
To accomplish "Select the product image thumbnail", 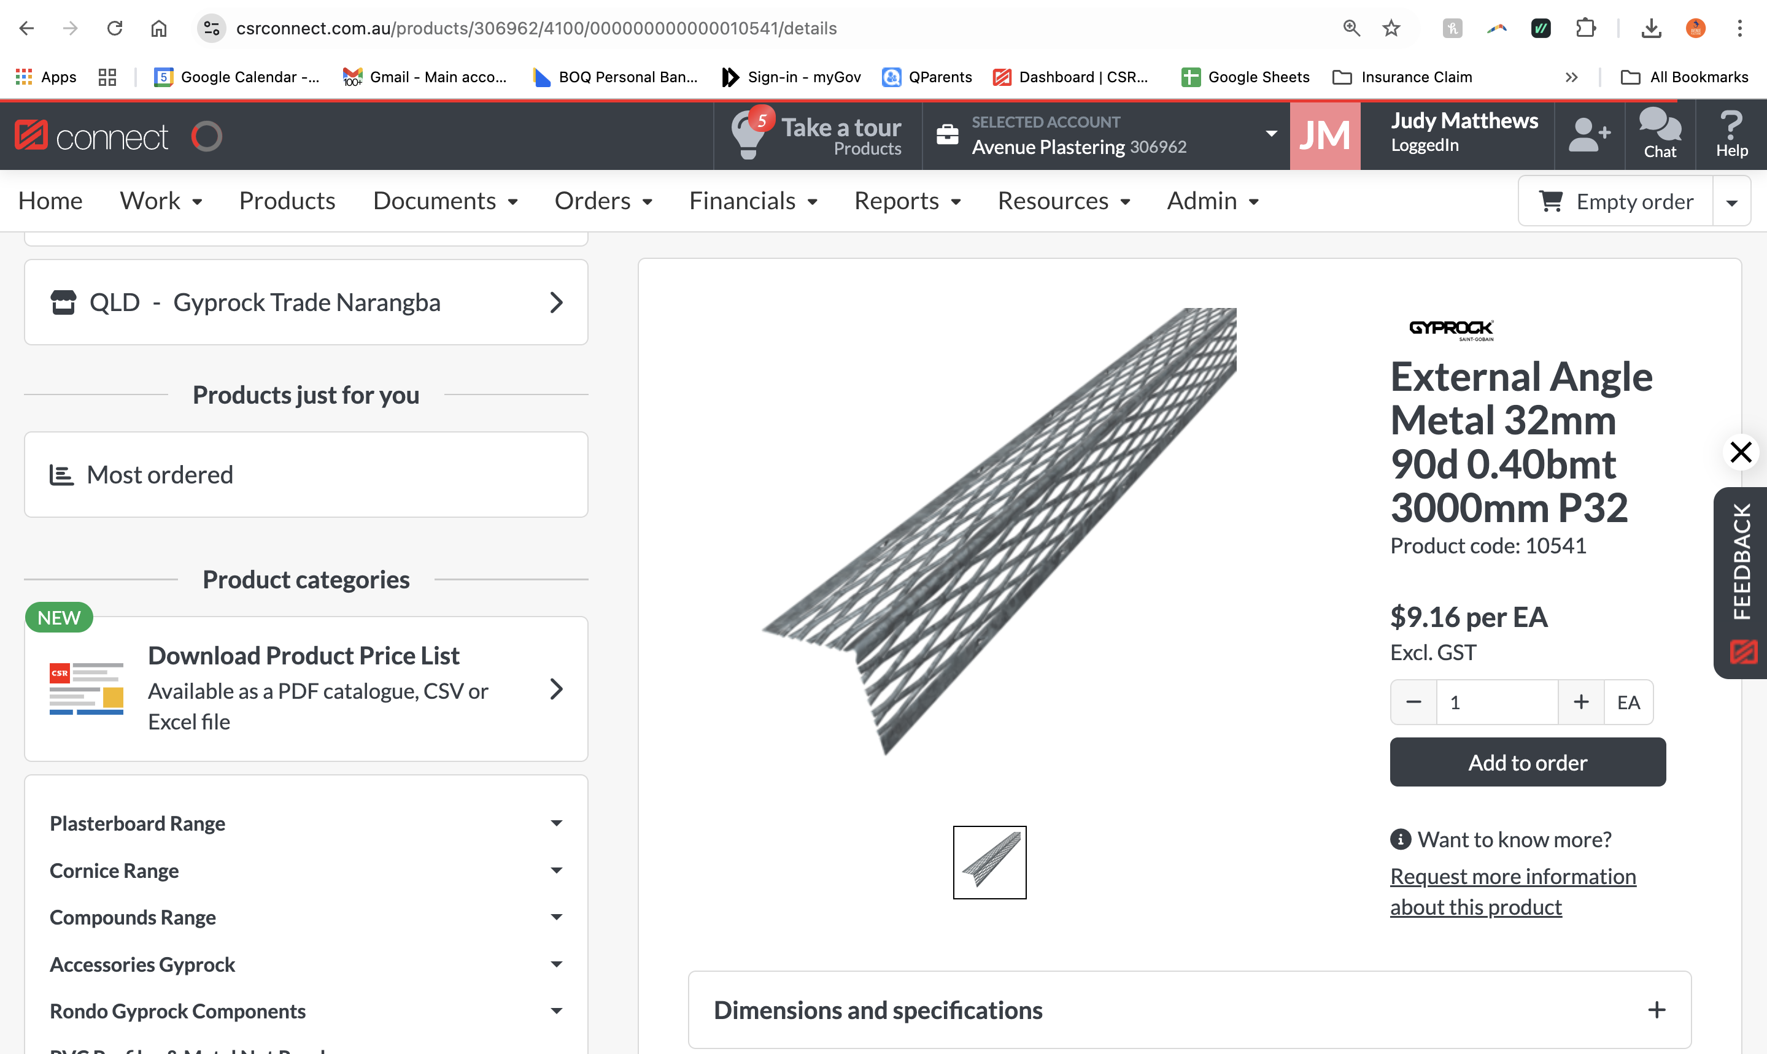I will tap(990, 862).
